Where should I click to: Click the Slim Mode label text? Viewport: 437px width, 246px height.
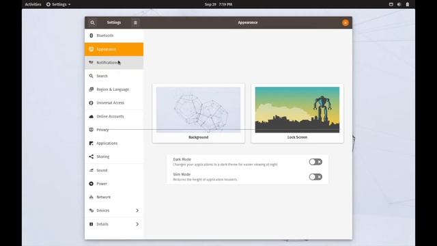click(182, 174)
